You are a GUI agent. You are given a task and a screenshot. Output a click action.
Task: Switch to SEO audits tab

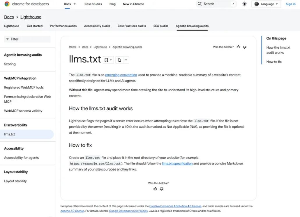161,26
